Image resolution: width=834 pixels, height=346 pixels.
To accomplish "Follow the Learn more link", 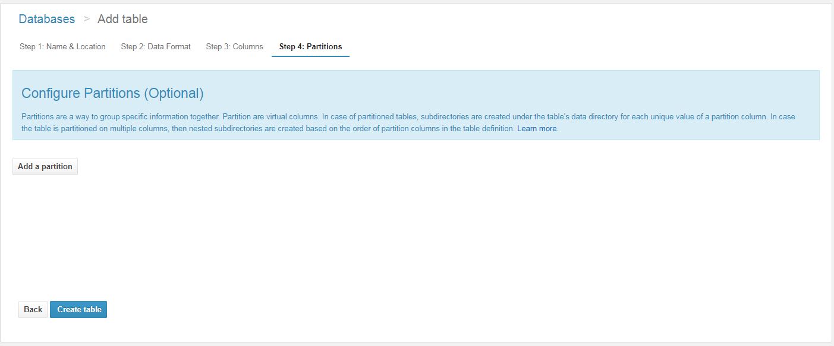I will 537,128.
